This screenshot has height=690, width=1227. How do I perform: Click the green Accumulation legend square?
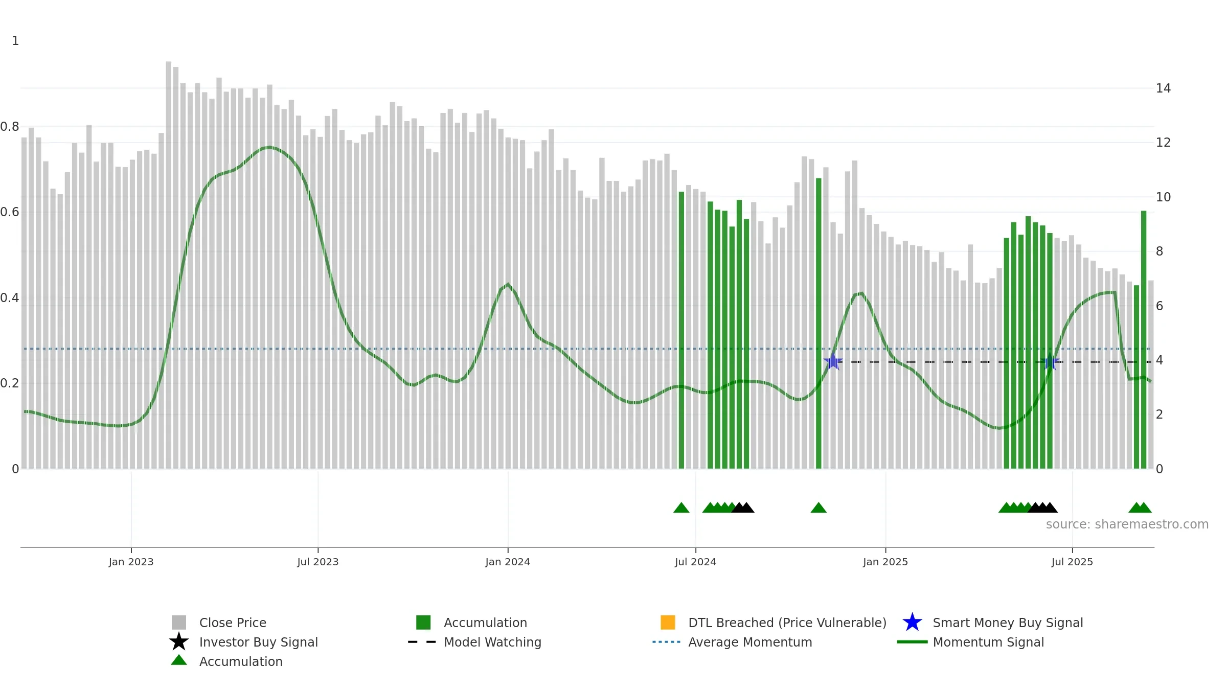[423, 623]
